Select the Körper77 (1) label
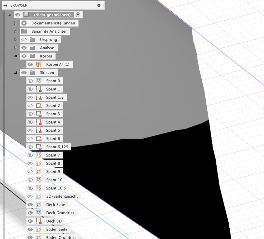Image resolution: width=264 pixels, height=239 pixels. click(x=58, y=64)
